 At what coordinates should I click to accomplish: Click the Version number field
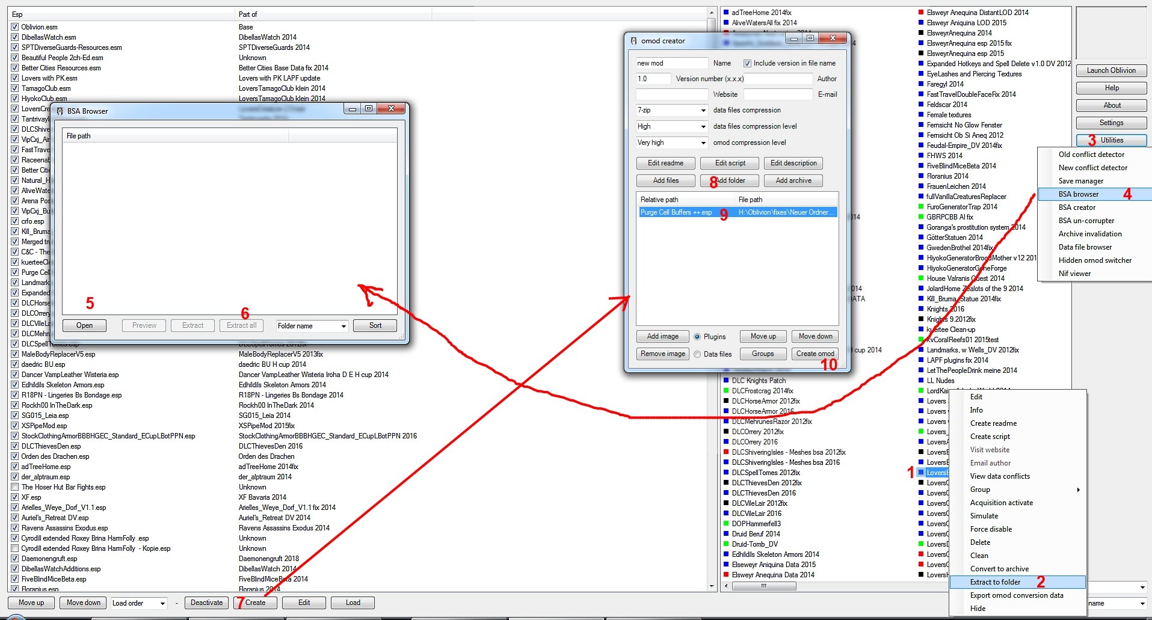pyautogui.click(x=653, y=79)
